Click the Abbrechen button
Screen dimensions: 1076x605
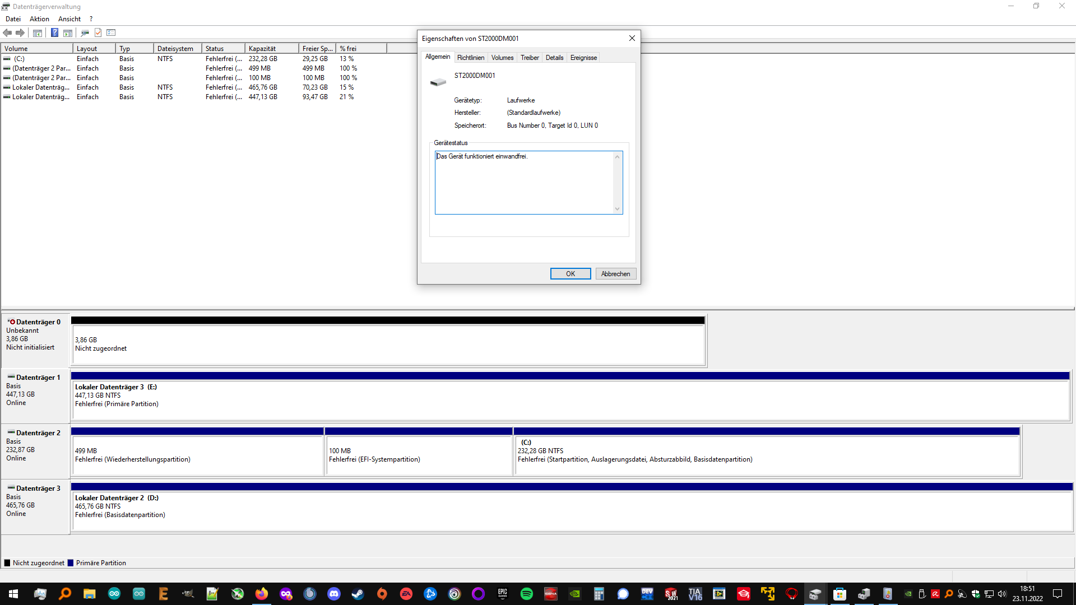(x=615, y=274)
